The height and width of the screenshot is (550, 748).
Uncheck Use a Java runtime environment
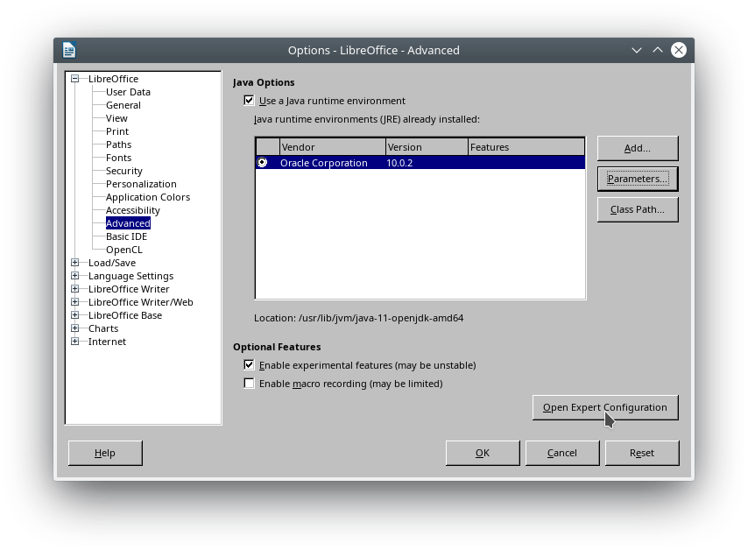(249, 101)
